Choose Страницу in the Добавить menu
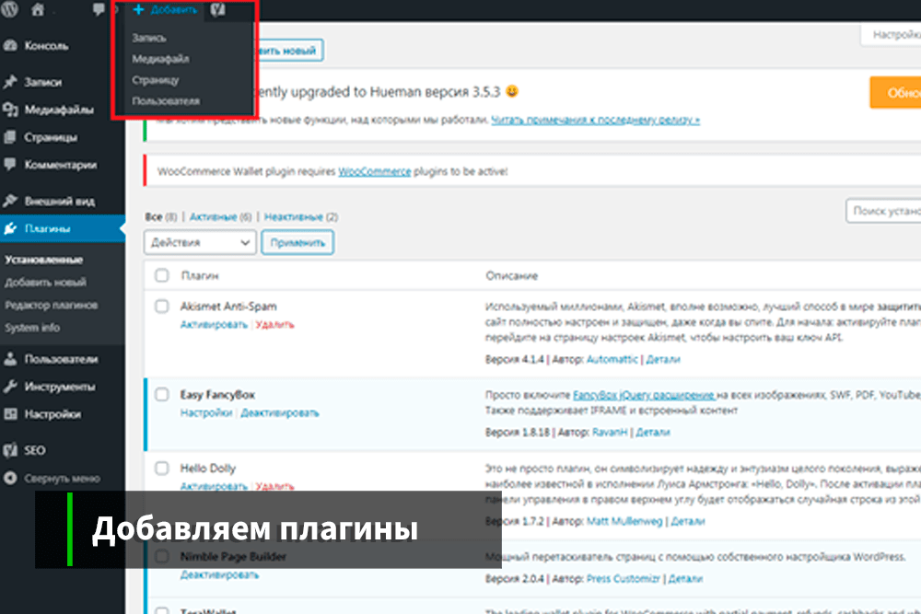Image resolution: width=921 pixels, height=614 pixels. (x=155, y=80)
